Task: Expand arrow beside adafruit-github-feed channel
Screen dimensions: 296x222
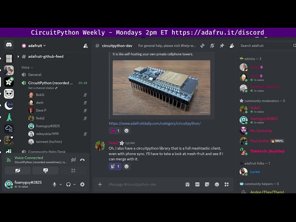Action: (18, 56)
